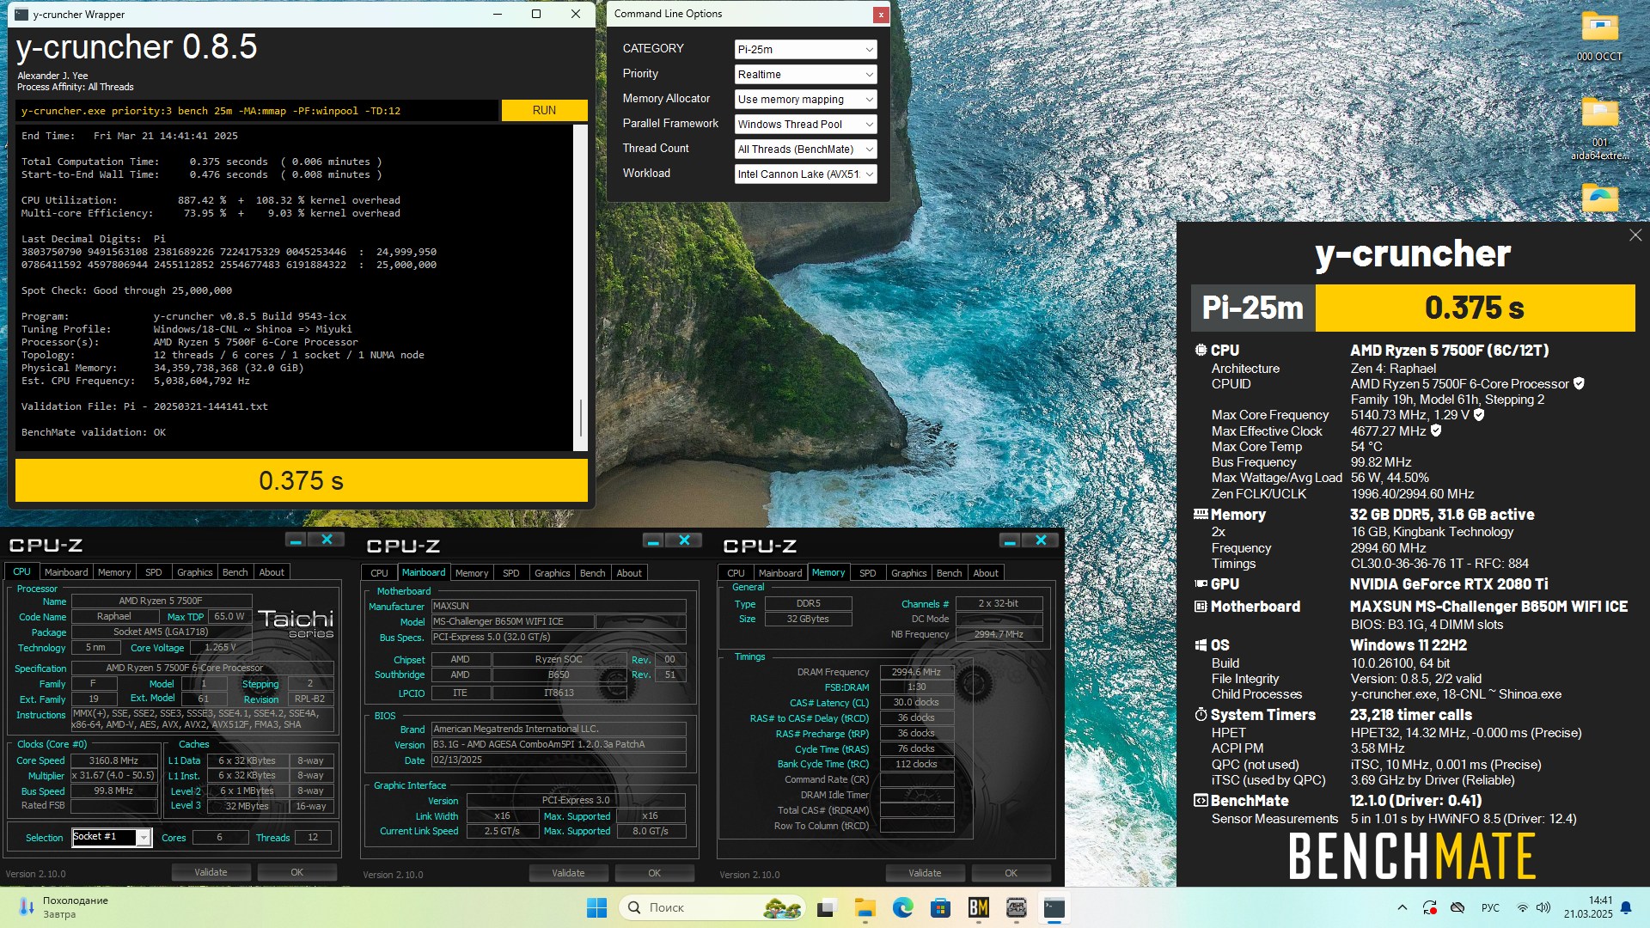Image resolution: width=1650 pixels, height=928 pixels.
Task: Click the GPU section icon in BenchMate panel
Action: tap(1201, 584)
